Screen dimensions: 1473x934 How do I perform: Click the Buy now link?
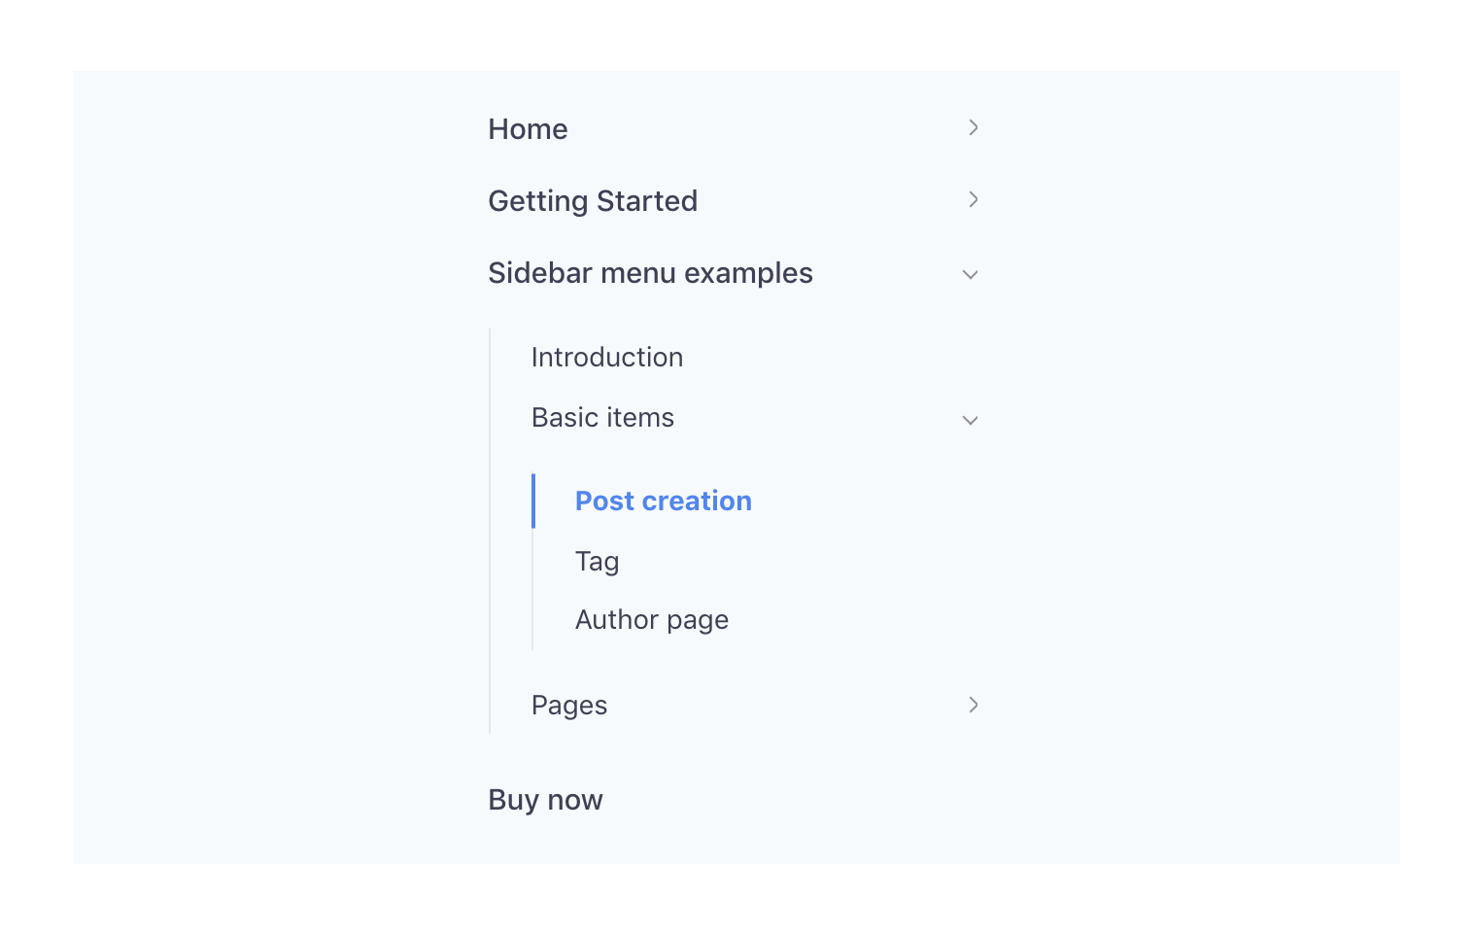[x=545, y=799]
